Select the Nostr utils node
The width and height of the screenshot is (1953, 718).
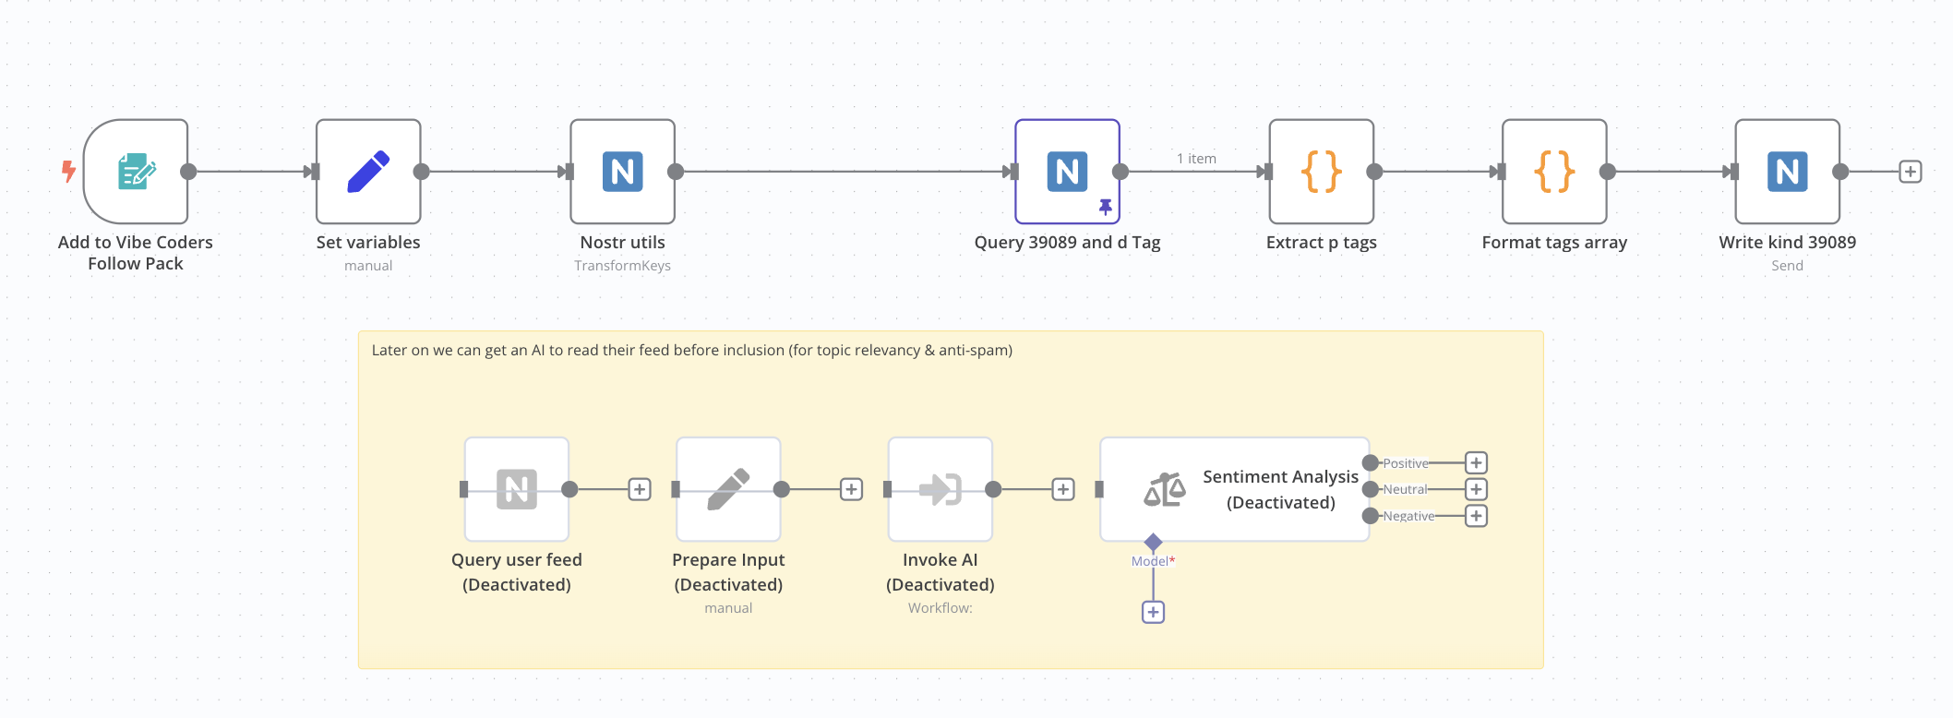click(622, 172)
